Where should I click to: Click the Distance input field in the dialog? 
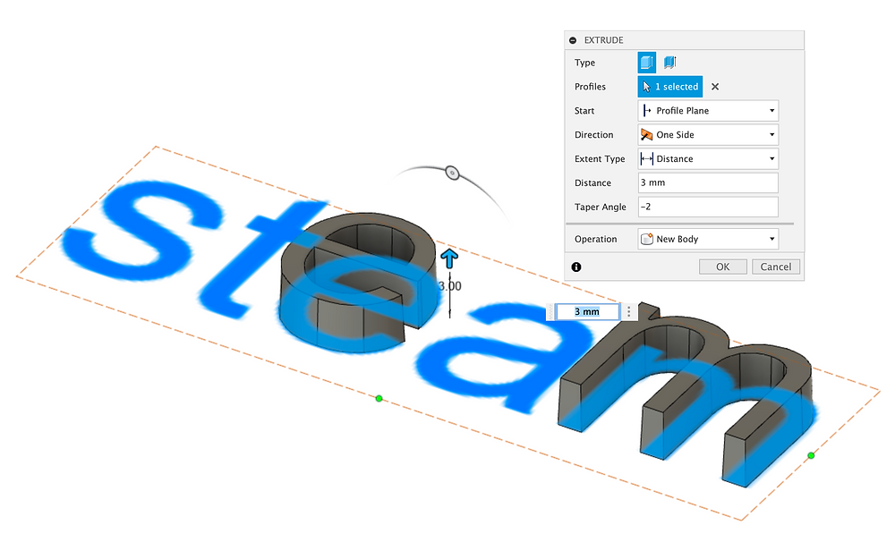(708, 182)
